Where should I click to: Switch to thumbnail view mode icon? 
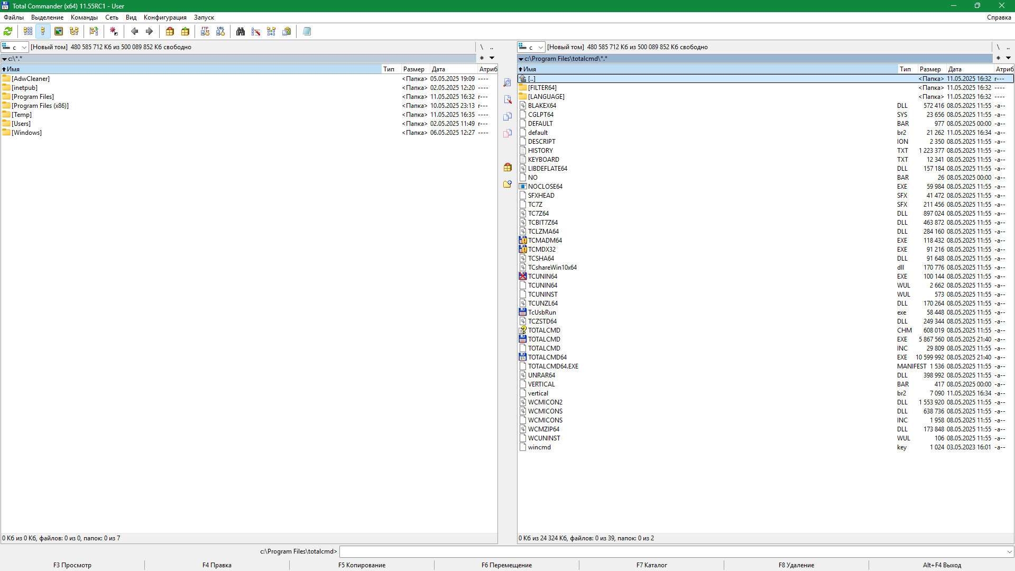(59, 32)
